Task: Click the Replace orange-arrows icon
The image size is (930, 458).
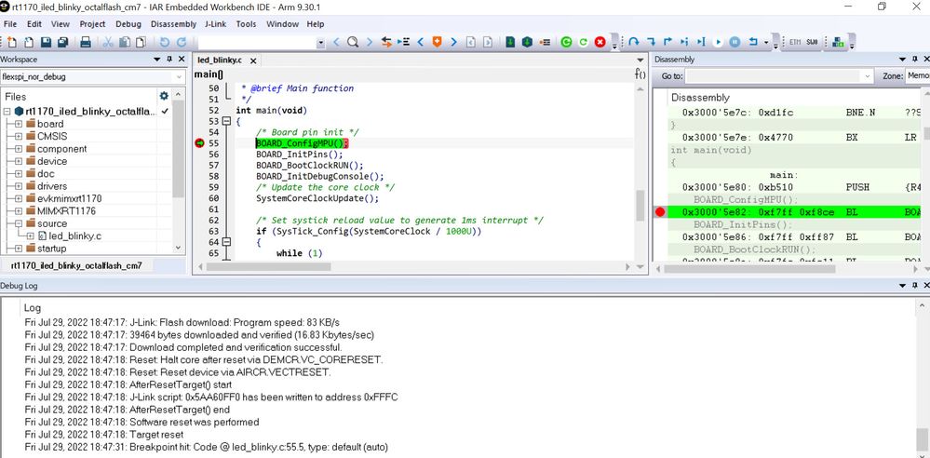Action: pyautogui.click(x=386, y=42)
